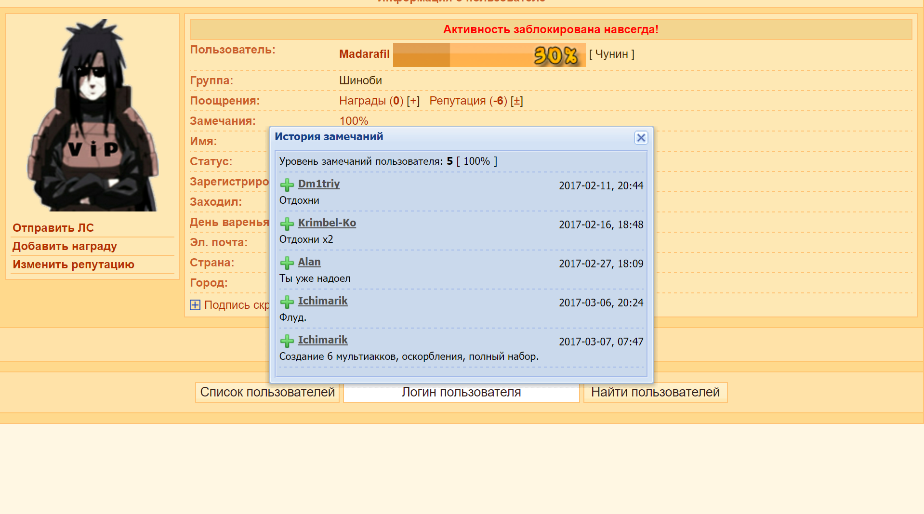Click green plus icon next to Alan
The height and width of the screenshot is (514, 924).
pos(287,263)
